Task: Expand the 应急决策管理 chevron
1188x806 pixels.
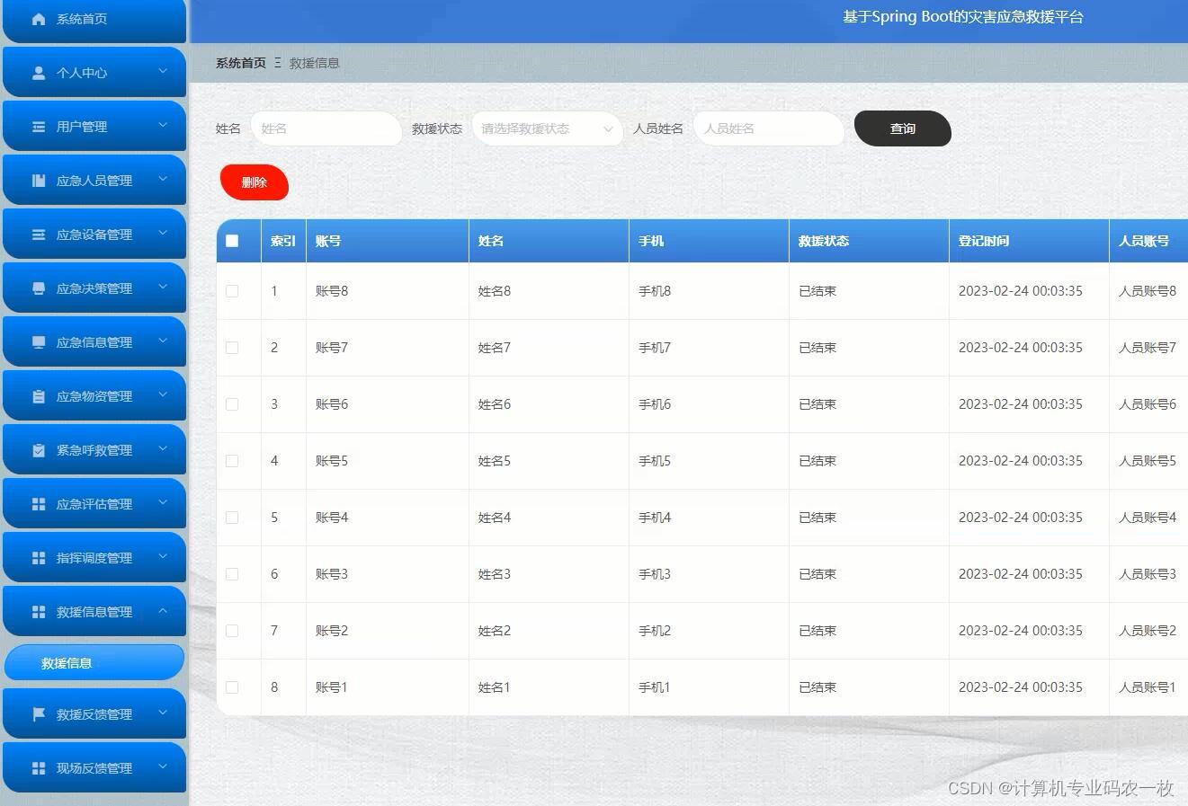Action: click(163, 287)
